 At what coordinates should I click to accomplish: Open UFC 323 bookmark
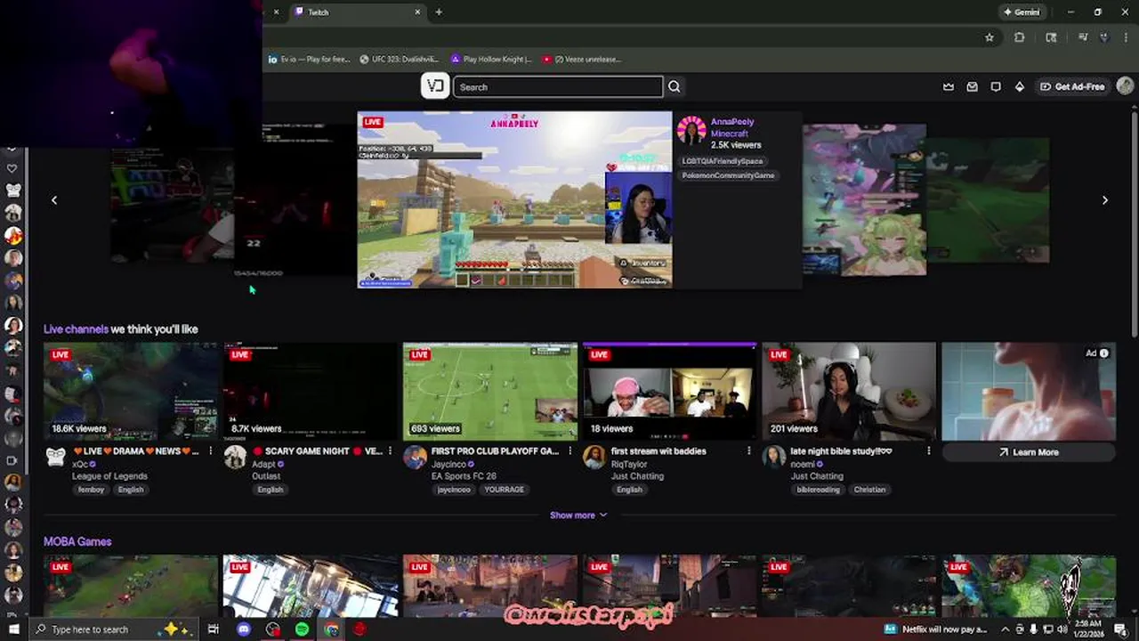coord(399,60)
